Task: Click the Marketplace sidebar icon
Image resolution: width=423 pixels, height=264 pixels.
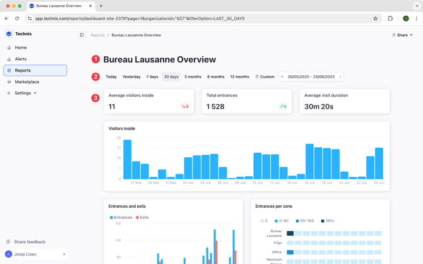Action: (9, 82)
